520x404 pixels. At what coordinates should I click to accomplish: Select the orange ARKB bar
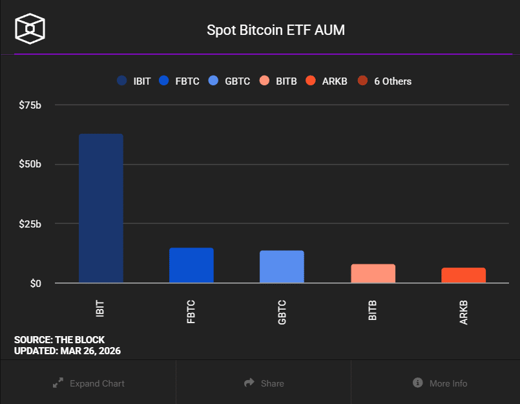pos(464,275)
